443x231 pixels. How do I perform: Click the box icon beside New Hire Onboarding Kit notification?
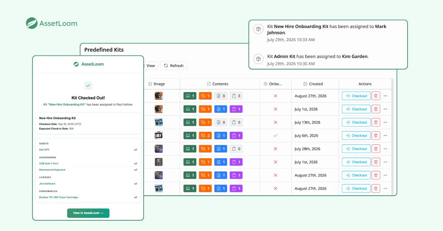258,29
